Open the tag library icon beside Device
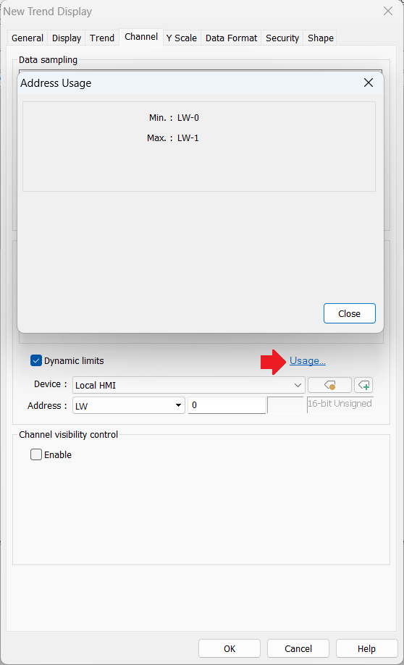 [329, 385]
